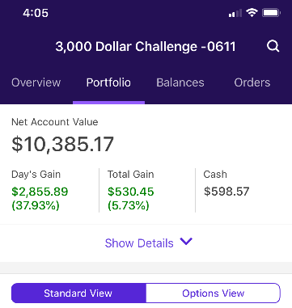This screenshot has height=308, width=292.
Task: Tap the Net Account Value $10,385.17 amount
Action: 62,144
